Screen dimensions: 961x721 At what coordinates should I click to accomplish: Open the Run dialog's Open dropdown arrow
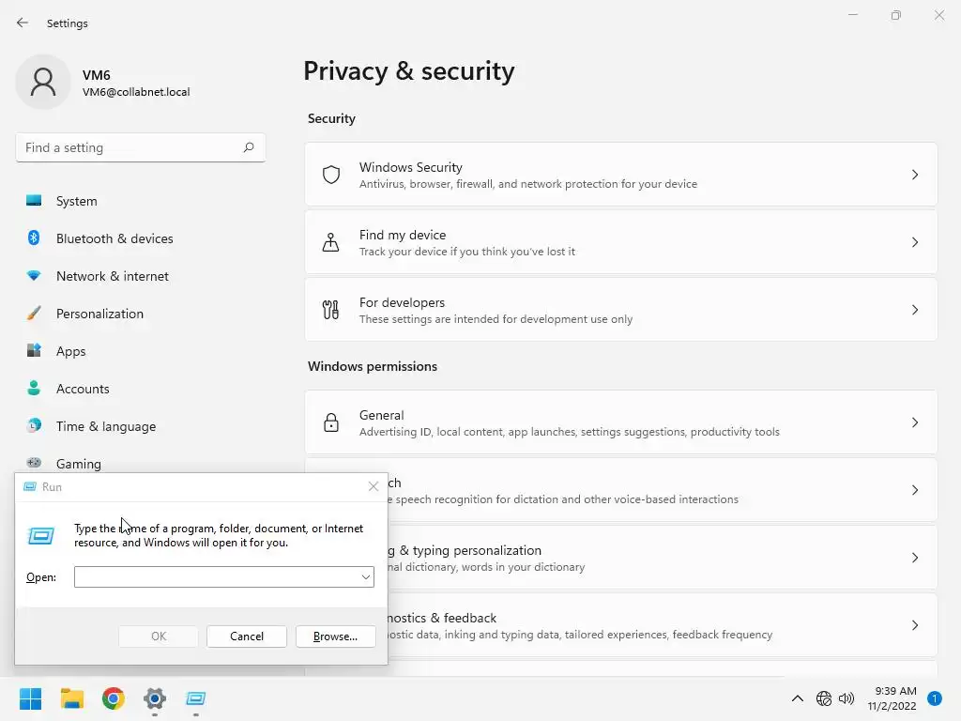[x=366, y=577]
